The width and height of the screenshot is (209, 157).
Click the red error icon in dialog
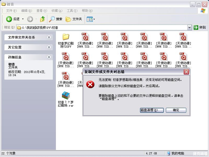click(x=90, y=84)
